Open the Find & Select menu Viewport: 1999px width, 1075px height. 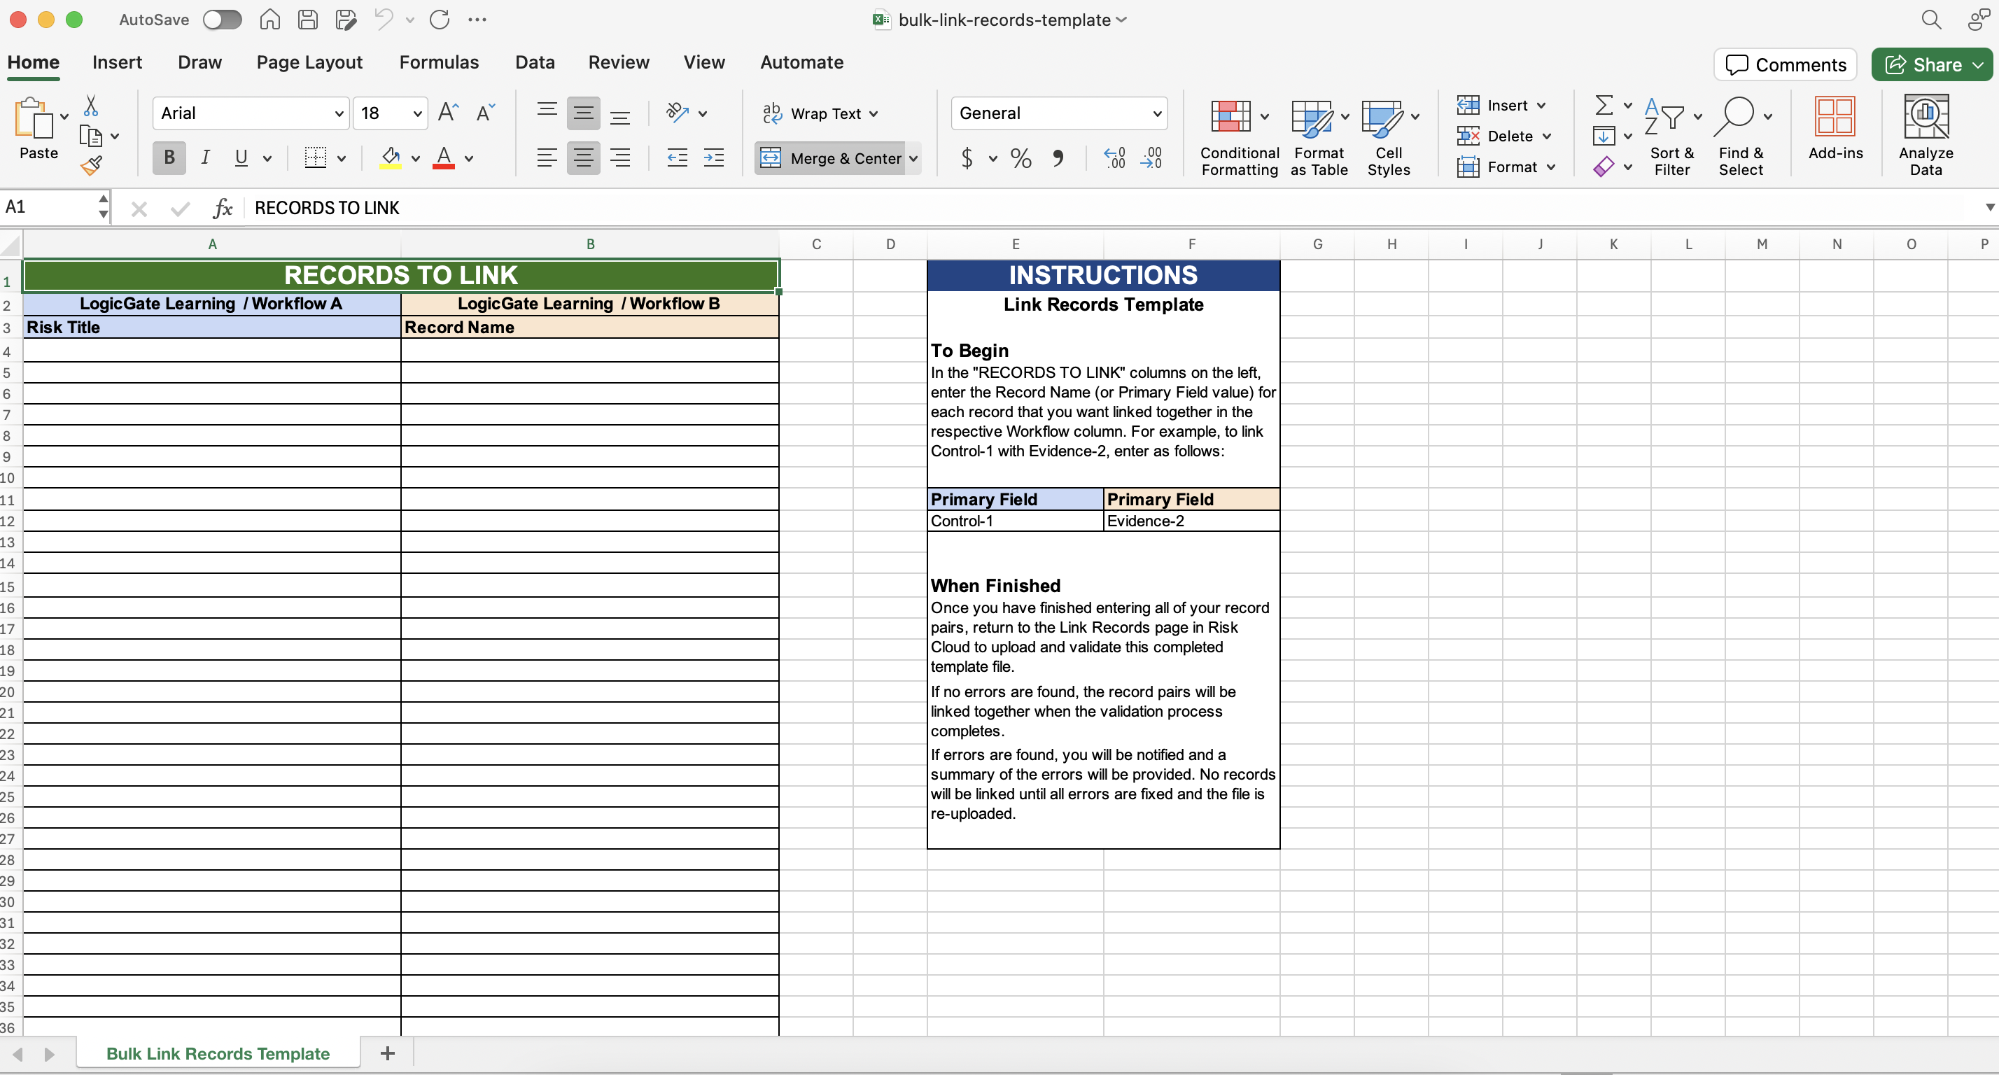[x=1741, y=136]
